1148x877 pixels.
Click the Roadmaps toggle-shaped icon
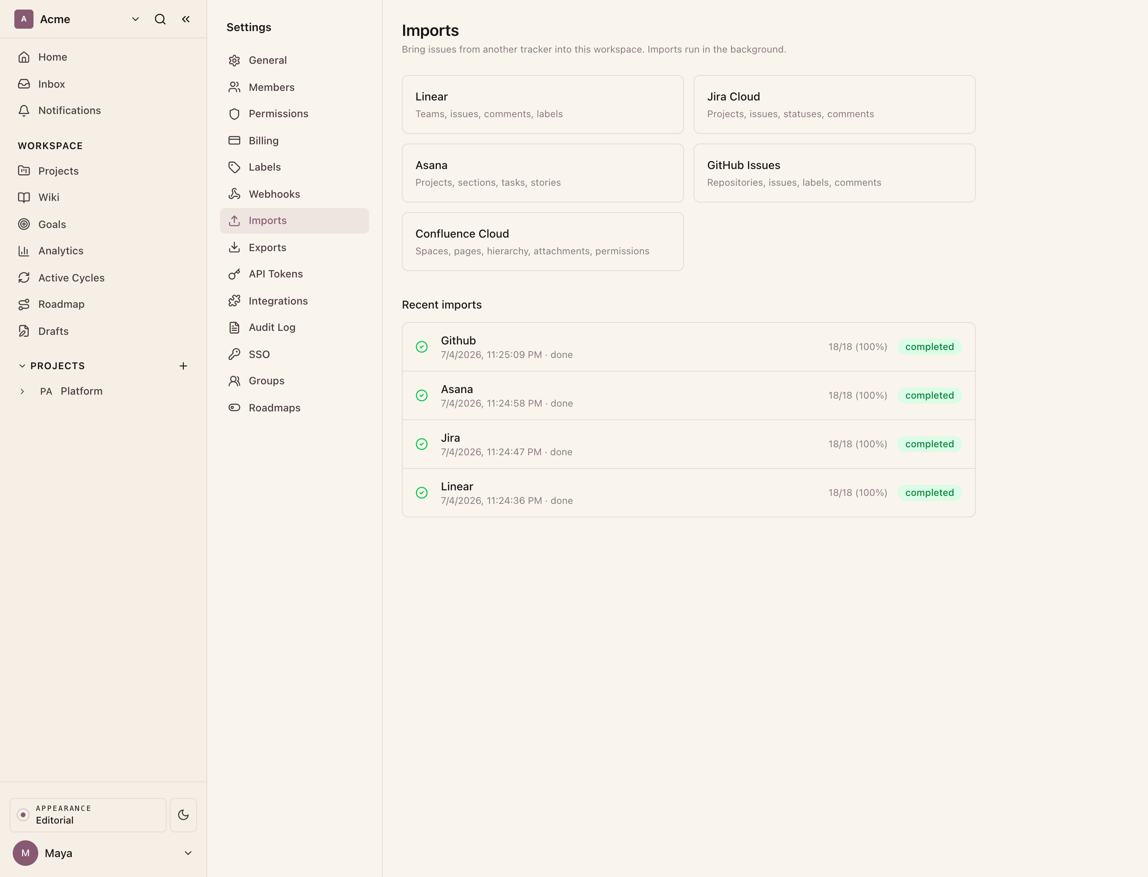pyautogui.click(x=234, y=408)
